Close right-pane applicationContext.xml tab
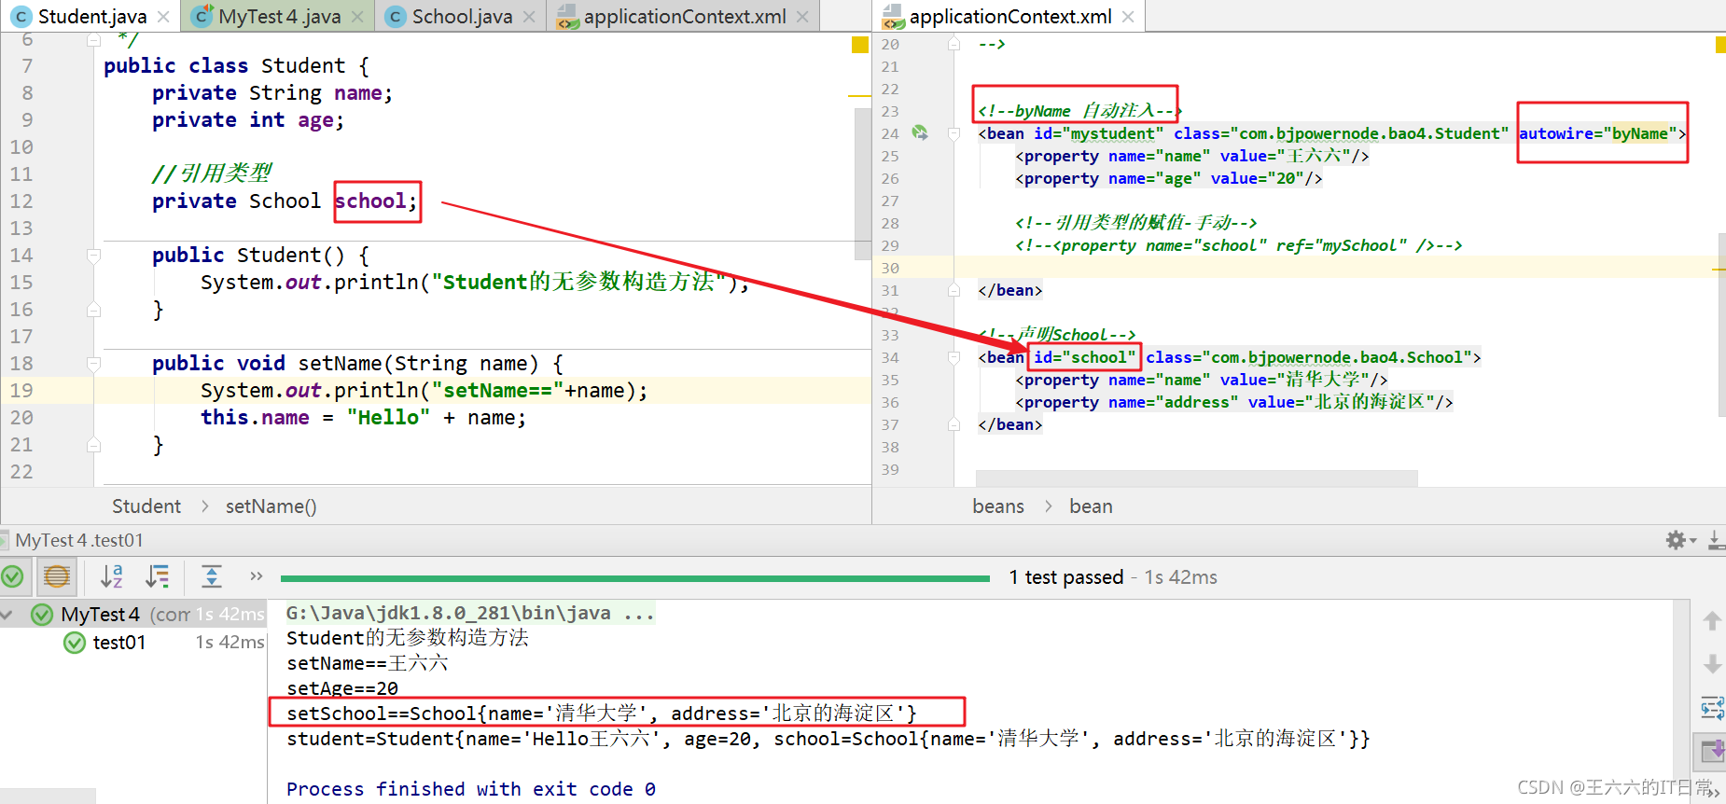1726x804 pixels. pos(1128,17)
